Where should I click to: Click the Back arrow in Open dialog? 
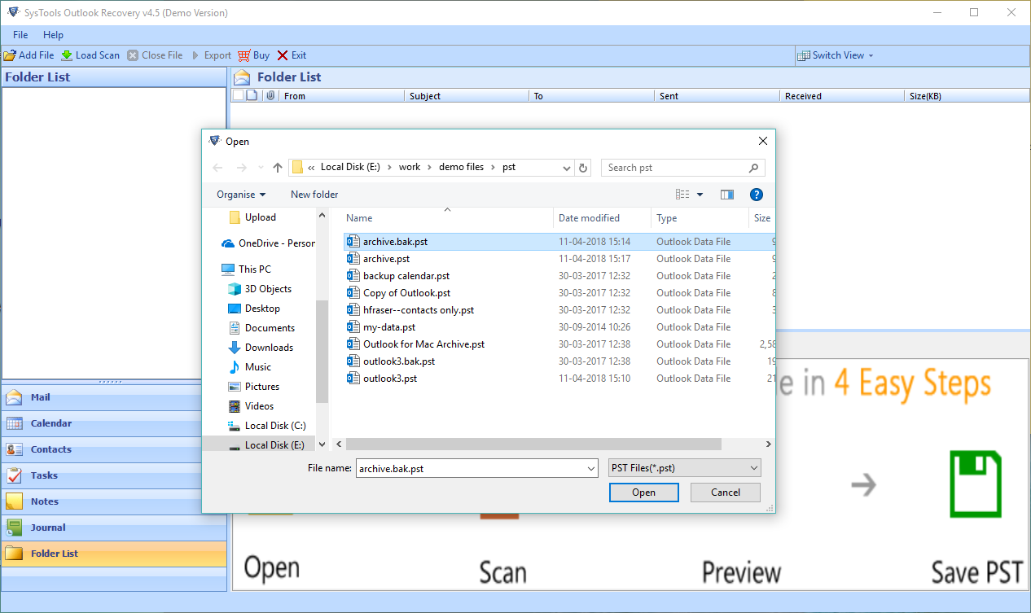pos(217,168)
